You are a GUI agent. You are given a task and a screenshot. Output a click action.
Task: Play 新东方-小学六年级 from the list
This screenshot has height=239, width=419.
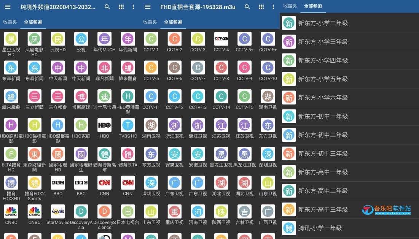coord(349,98)
